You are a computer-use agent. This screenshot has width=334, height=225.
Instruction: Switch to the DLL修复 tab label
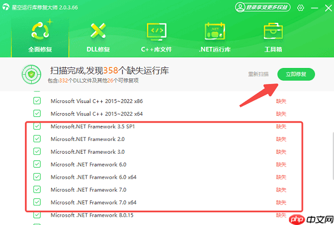[98, 50]
